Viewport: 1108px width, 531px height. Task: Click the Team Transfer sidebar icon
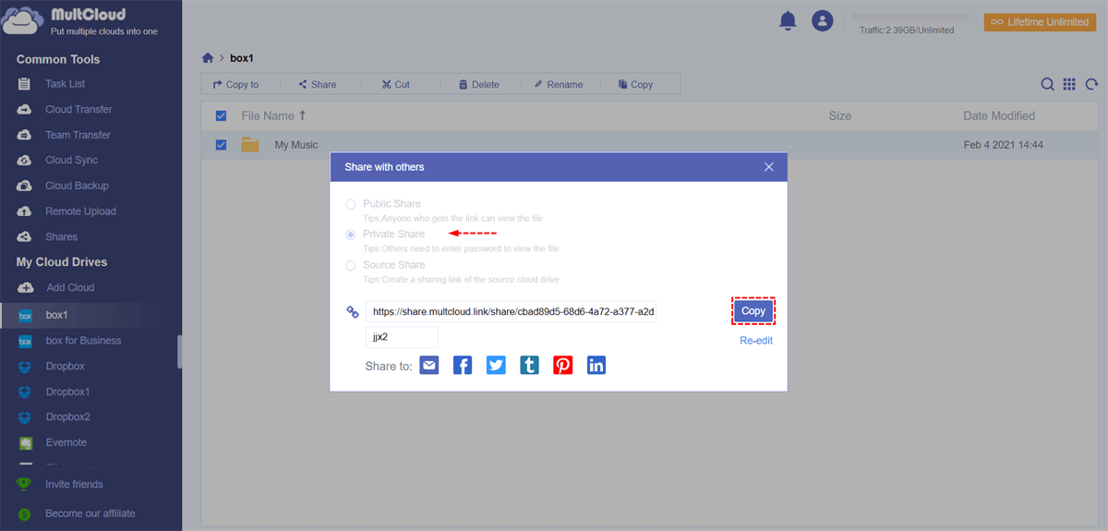coord(25,135)
